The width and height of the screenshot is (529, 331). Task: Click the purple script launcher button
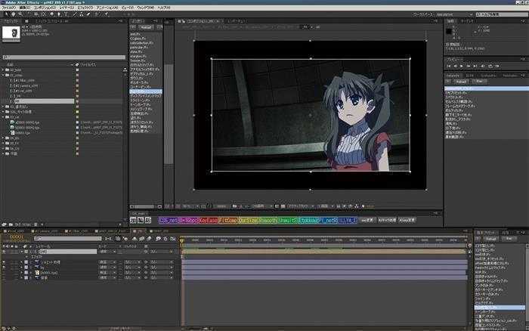[169, 221]
